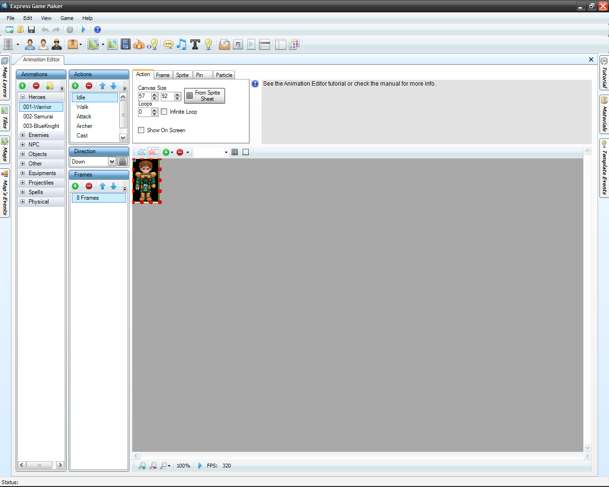Switch to the Frame tab
The height and width of the screenshot is (487, 609).
click(x=163, y=75)
